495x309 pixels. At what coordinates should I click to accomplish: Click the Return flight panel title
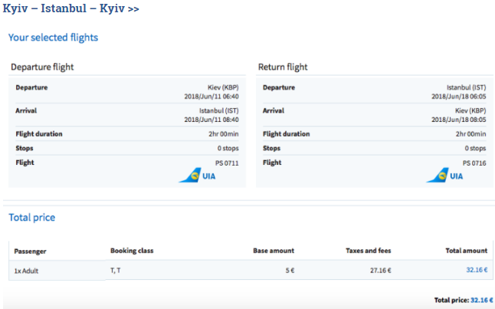click(283, 67)
